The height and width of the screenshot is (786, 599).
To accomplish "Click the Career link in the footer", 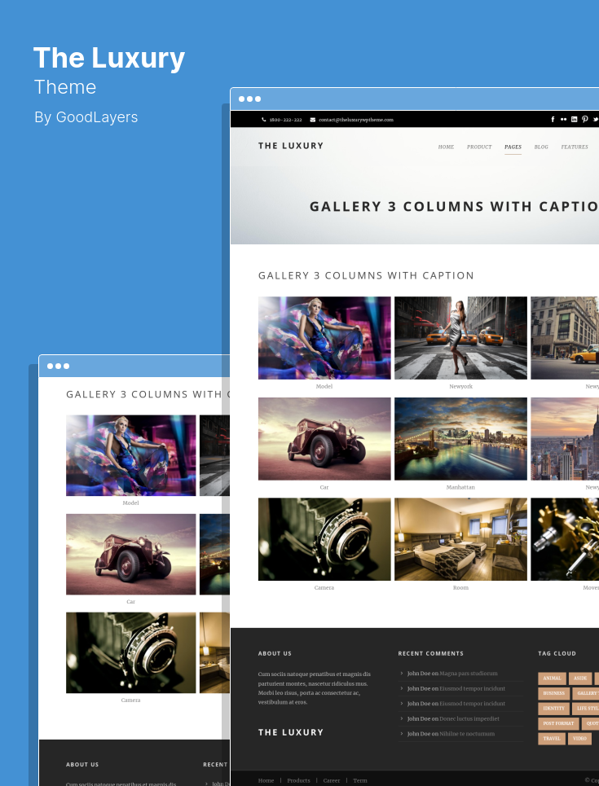I will coord(331,780).
